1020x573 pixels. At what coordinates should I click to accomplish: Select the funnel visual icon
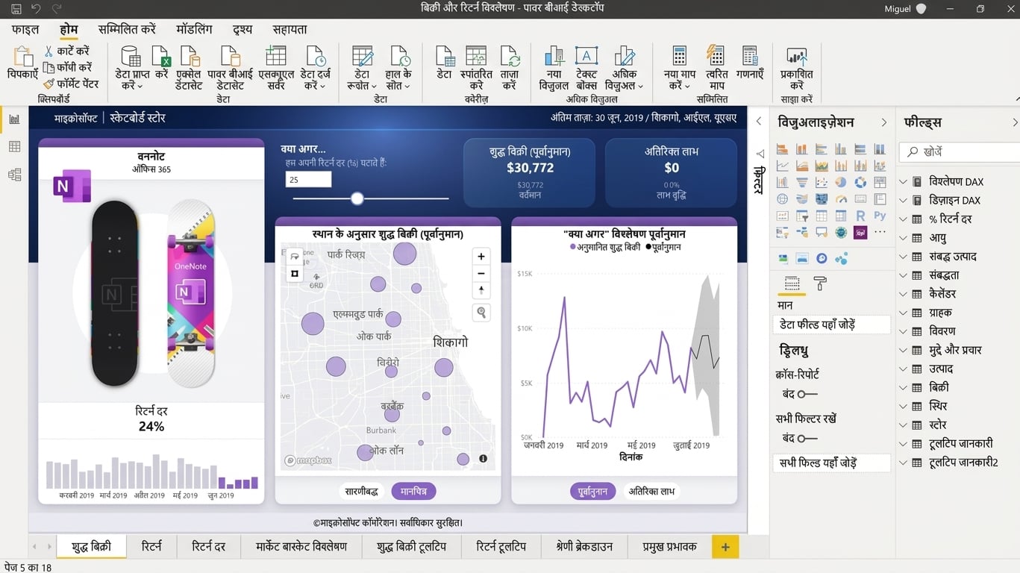pos(802,182)
